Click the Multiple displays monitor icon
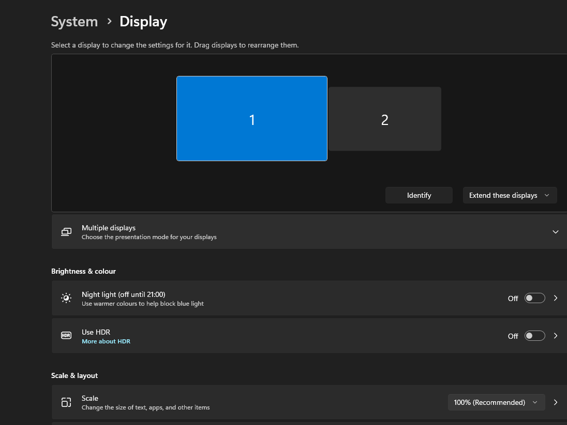The height and width of the screenshot is (425, 567). 66,232
